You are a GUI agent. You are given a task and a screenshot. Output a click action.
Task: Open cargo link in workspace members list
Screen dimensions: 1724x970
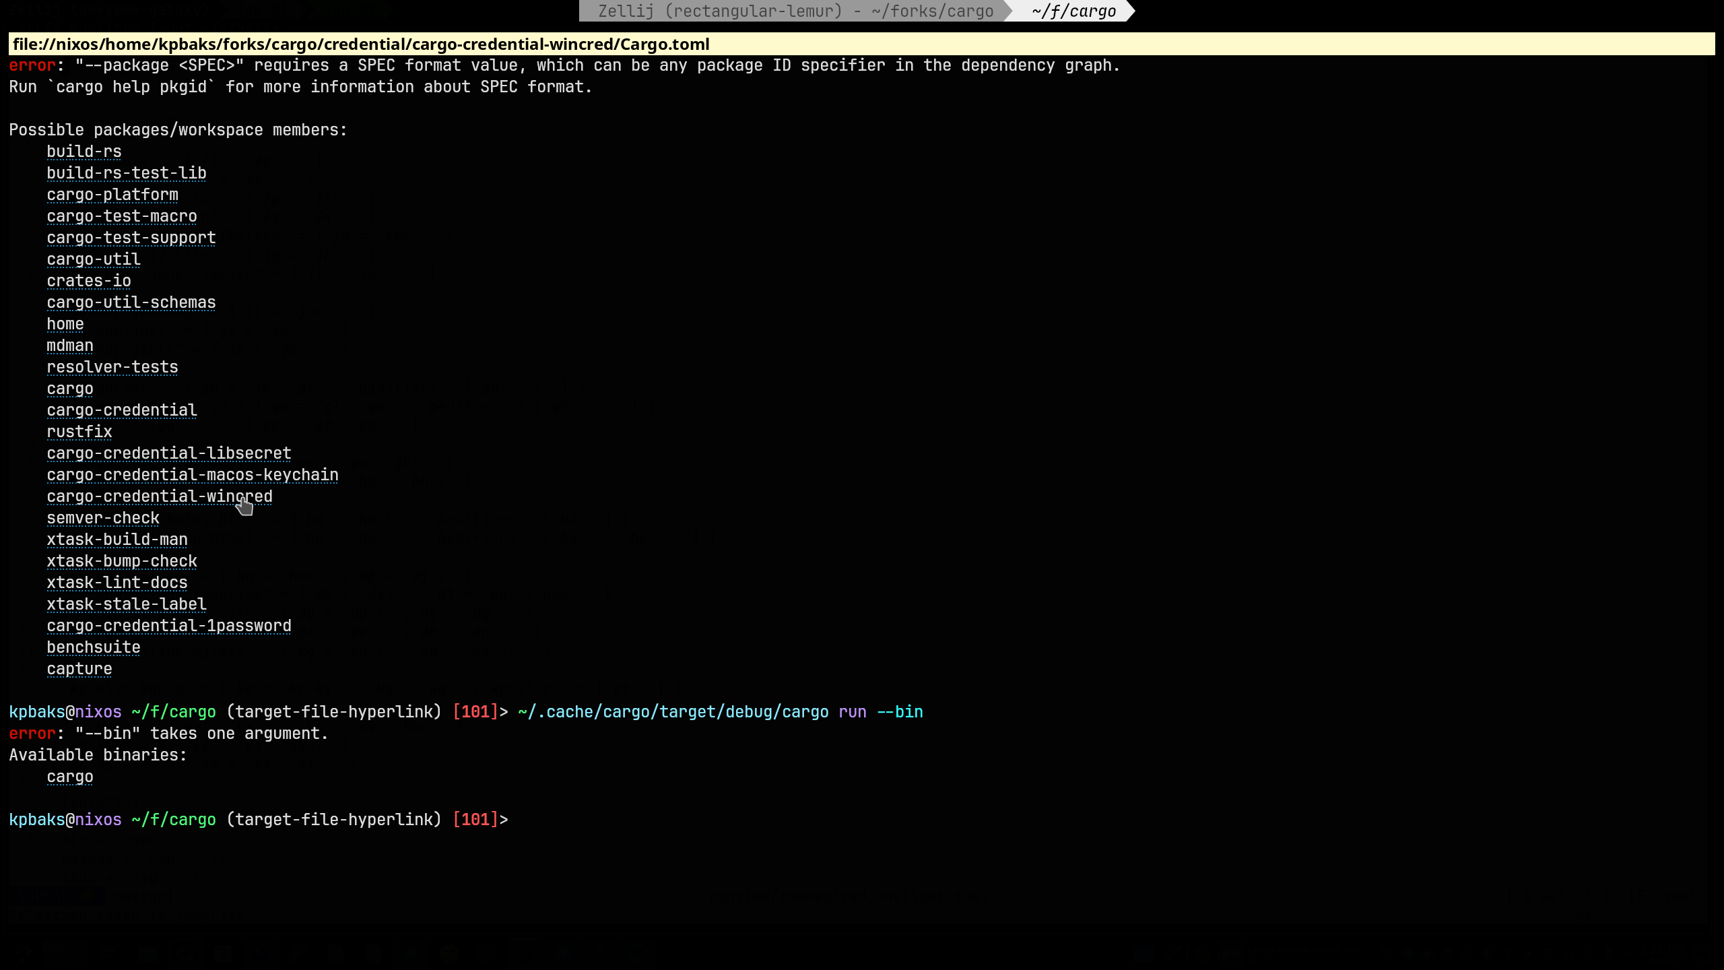[70, 389]
